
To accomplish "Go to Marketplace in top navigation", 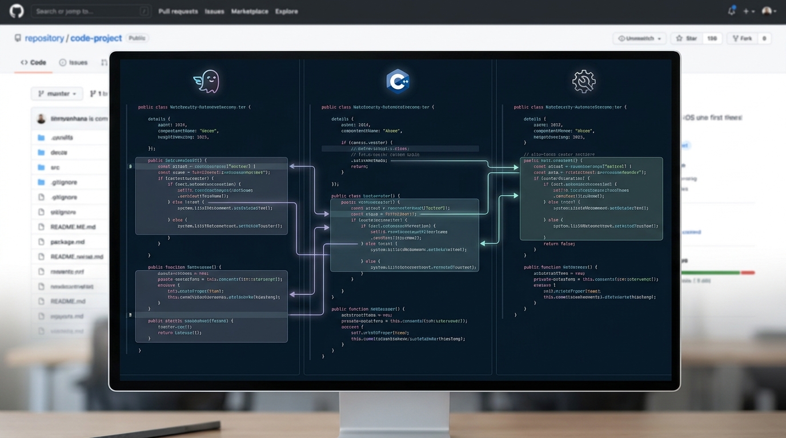I will (x=250, y=11).
